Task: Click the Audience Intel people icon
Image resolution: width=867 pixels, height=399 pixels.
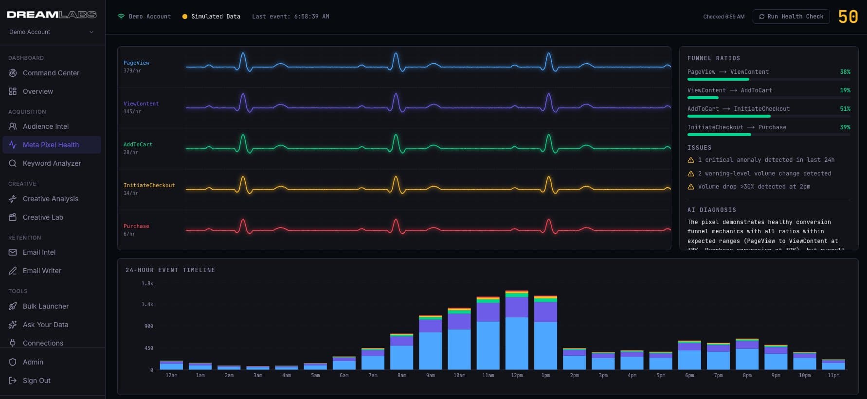Action: (x=13, y=126)
